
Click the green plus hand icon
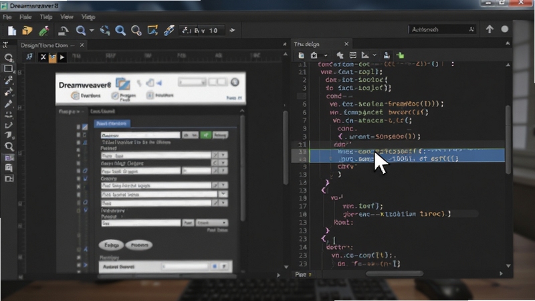[400, 56]
